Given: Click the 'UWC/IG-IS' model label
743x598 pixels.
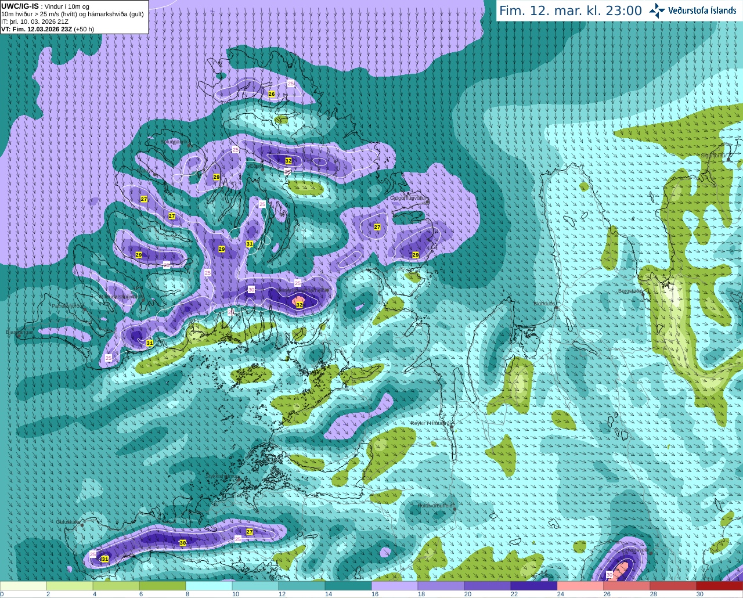Looking at the screenshot, I should click(20, 6).
